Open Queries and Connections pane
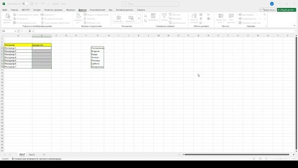This screenshot has width=298, height=168. coord(96,14)
